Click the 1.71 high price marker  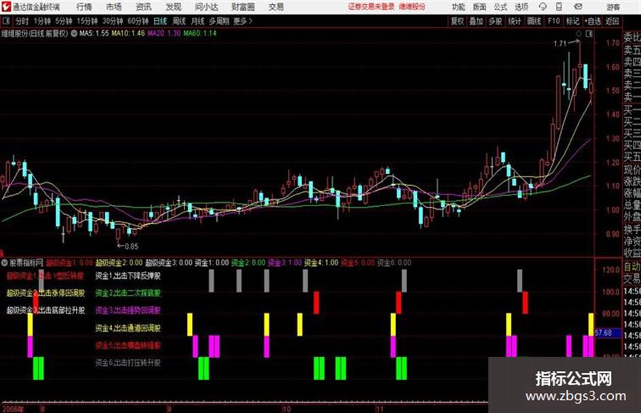[x=560, y=43]
